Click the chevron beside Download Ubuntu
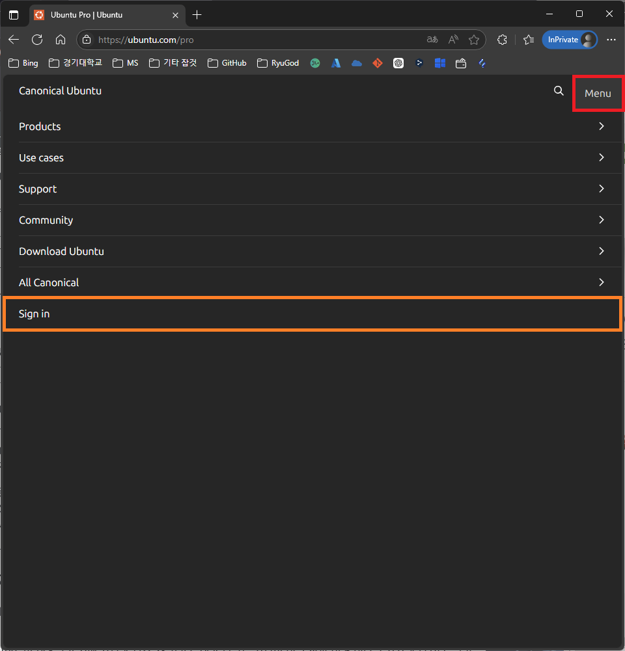625x651 pixels. (602, 251)
